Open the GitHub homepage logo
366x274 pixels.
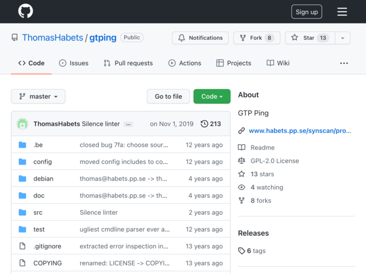(x=25, y=11)
